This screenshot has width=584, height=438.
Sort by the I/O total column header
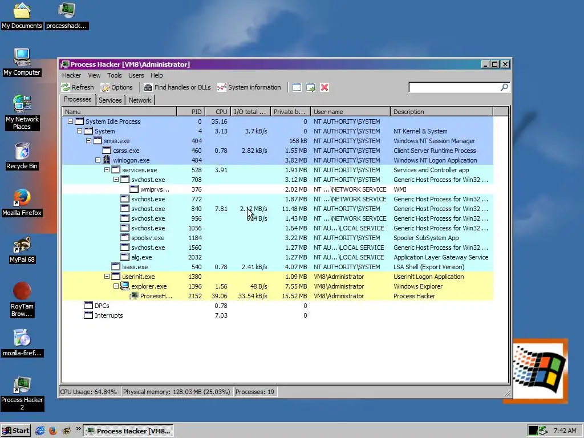coord(251,112)
